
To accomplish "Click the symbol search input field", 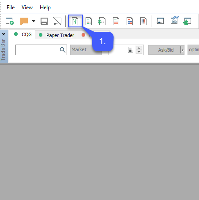I will [41, 50].
